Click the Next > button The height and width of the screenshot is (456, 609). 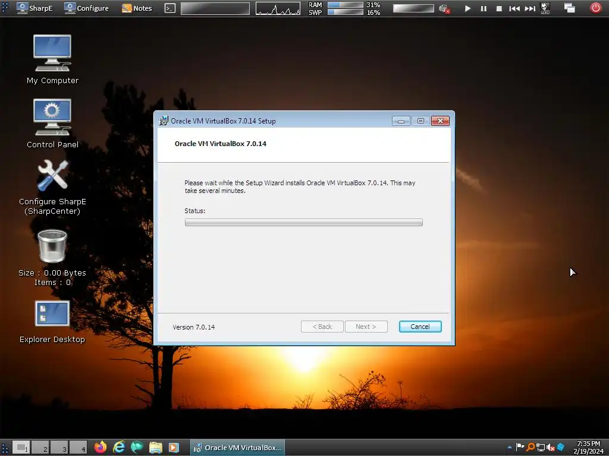366,327
